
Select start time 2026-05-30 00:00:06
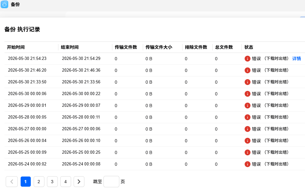27,94
